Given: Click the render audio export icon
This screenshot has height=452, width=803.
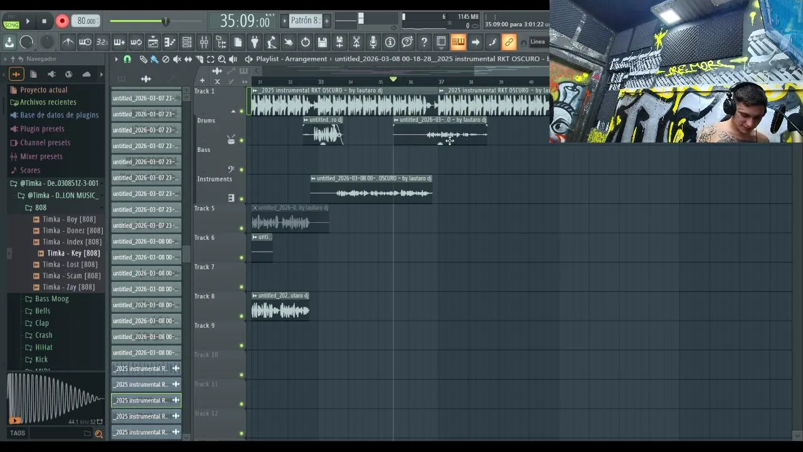Looking at the screenshot, I should 339,42.
